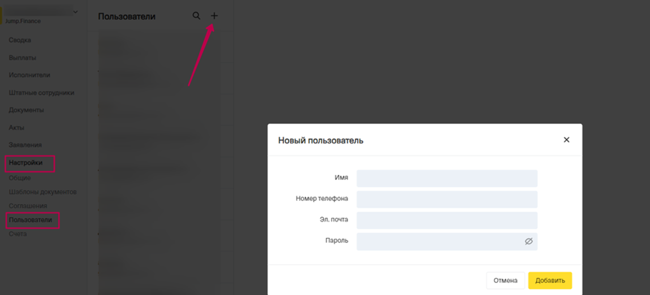Close the Новый пользователь dialog

566,140
